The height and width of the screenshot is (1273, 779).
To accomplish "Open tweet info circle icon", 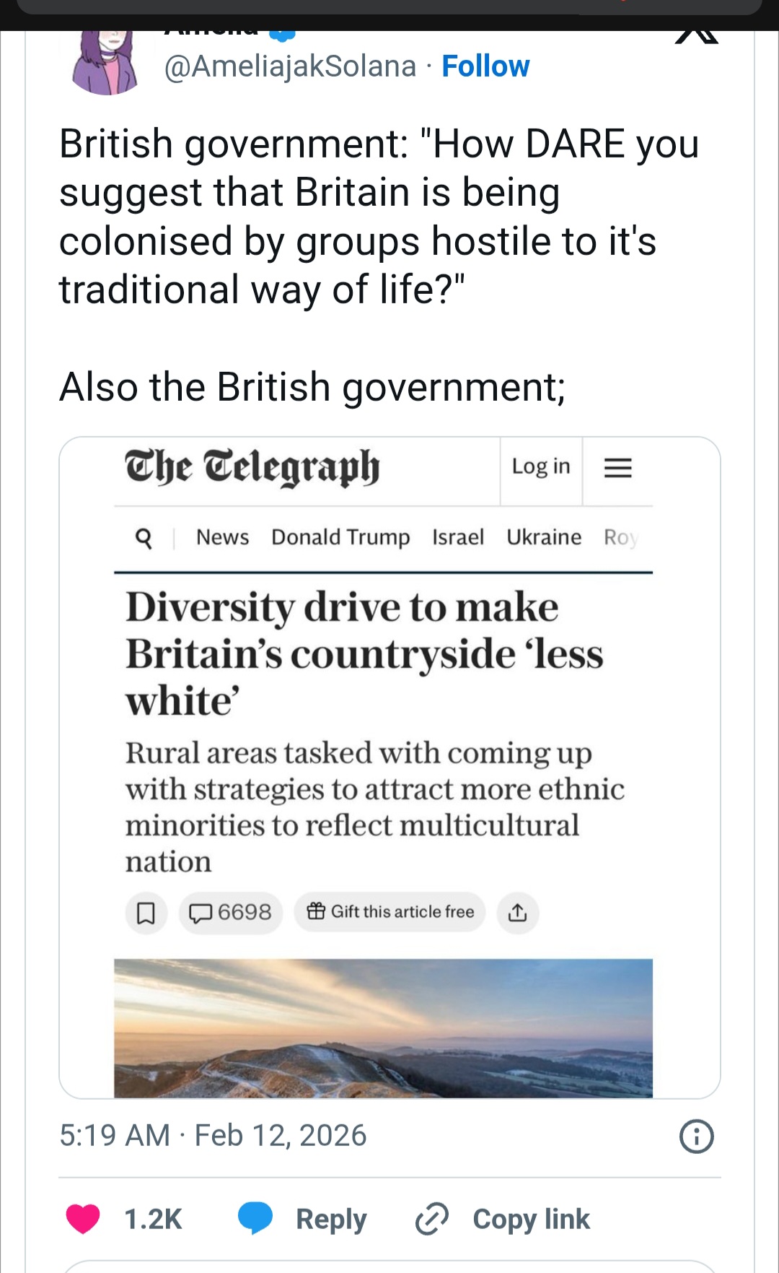I will coord(696,1136).
